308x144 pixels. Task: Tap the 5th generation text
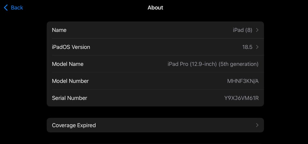pos(238,64)
